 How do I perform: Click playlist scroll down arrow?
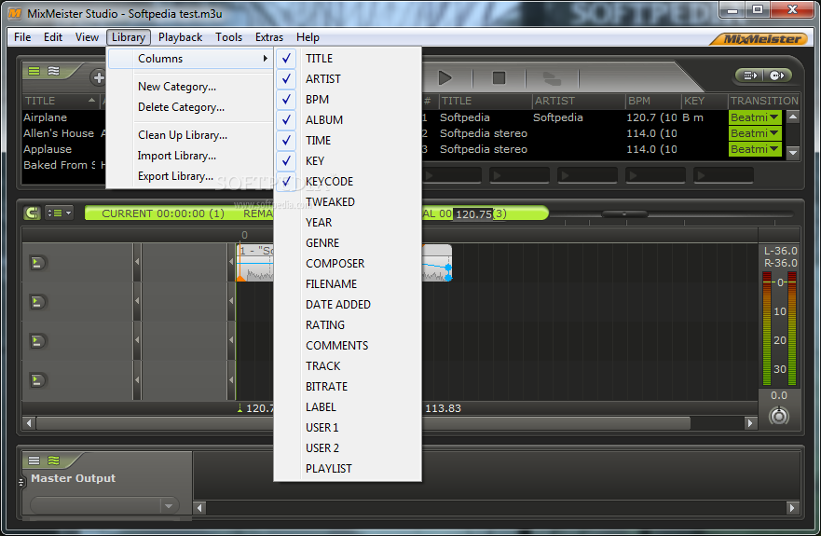[x=793, y=153]
